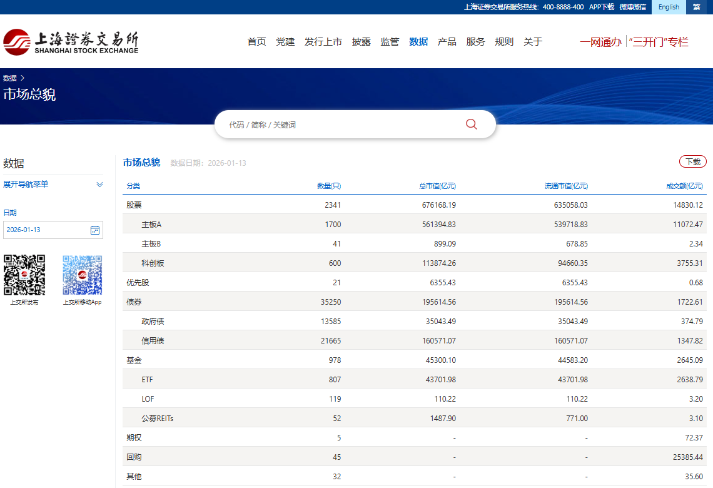The image size is (713, 488).
Task: Go to 首页 home page
Action: tap(256, 42)
